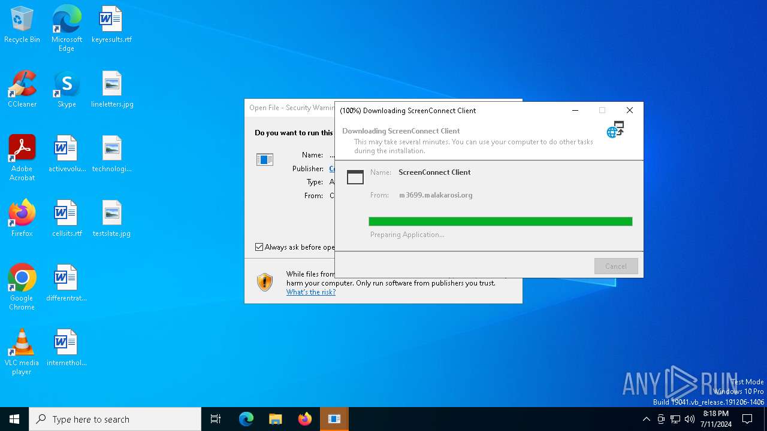Open the Recycle Bin desktop icon

coord(22,25)
